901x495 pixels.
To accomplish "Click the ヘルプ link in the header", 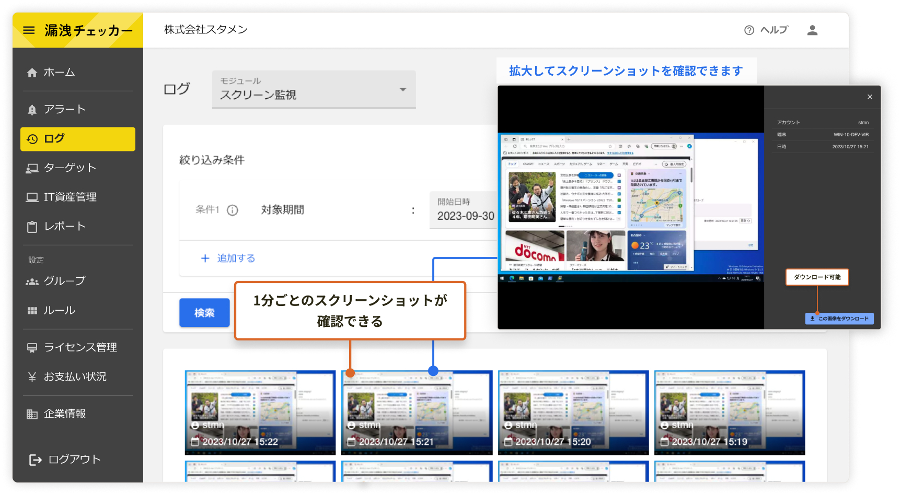I will pyautogui.click(x=773, y=30).
